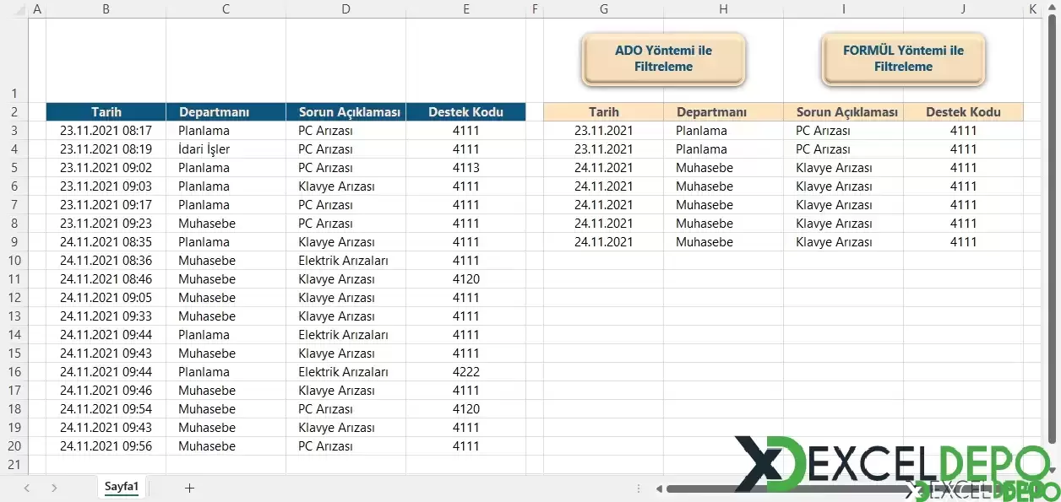Select column H header
Image resolution: width=1061 pixels, height=502 pixels.
pyautogui.click(x=723, y=9)
